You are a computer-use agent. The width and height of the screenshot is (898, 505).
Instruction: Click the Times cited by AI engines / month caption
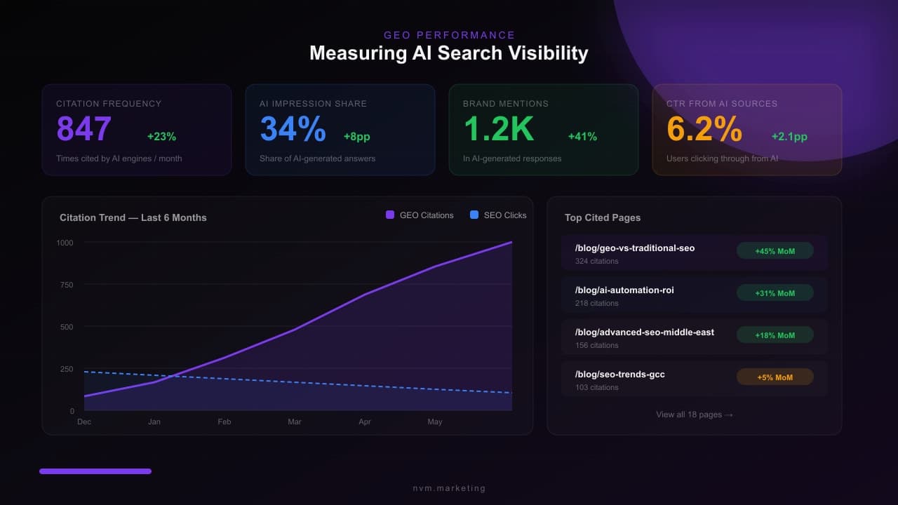tap(119, 159)
